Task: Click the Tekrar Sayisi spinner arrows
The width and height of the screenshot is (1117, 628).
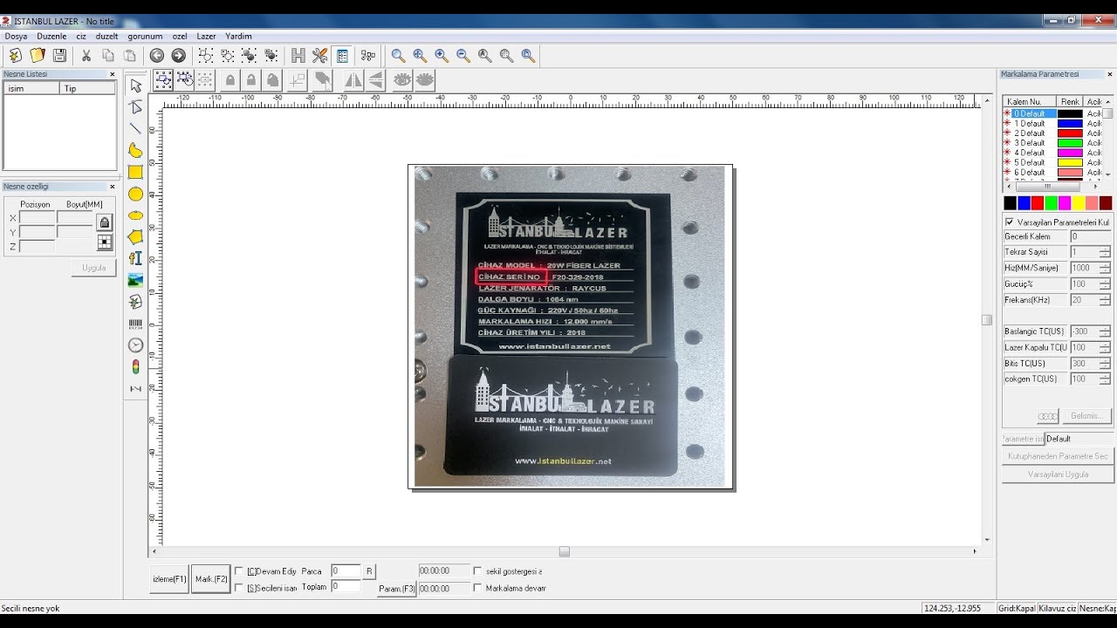Action: (1105, 252)
